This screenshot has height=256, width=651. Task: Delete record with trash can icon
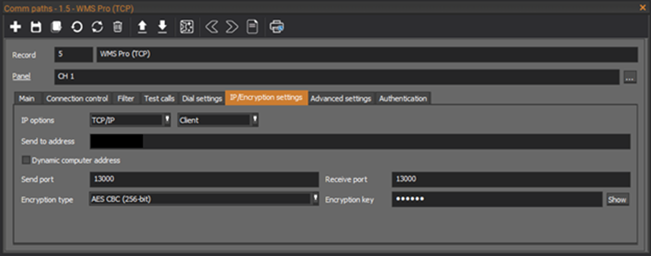pyautogui.click(x=118, y=27)
